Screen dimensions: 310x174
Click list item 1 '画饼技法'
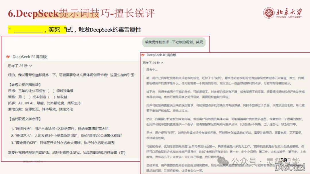[x=60, y=129]
